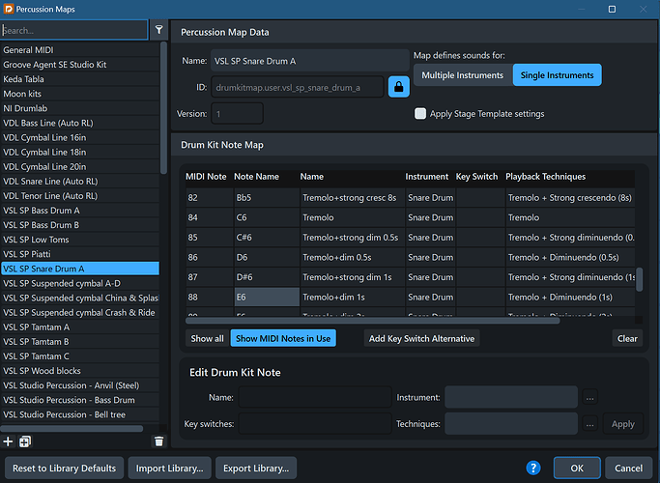The image size is (660, 483).
Task: Select Multiple Instruments option
Action: tap(463, 75)
